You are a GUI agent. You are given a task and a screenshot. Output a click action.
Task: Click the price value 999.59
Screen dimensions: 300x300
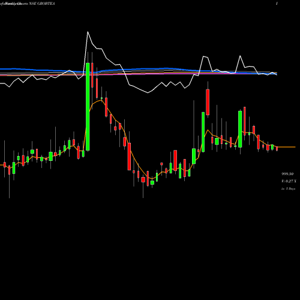click(287, 174)
